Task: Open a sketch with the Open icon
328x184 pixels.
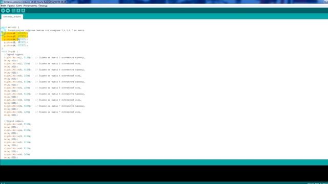Action: pos(18,11)
